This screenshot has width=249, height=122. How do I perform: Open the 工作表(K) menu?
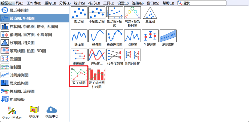pyautogui.click(x=34, y=3)
